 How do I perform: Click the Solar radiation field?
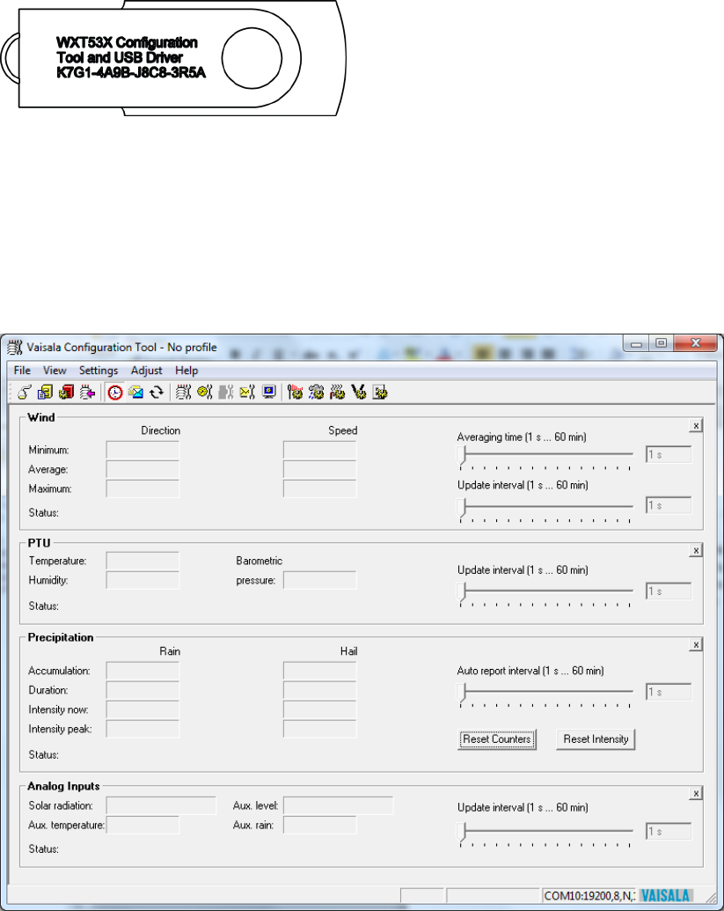pos(161,805)
